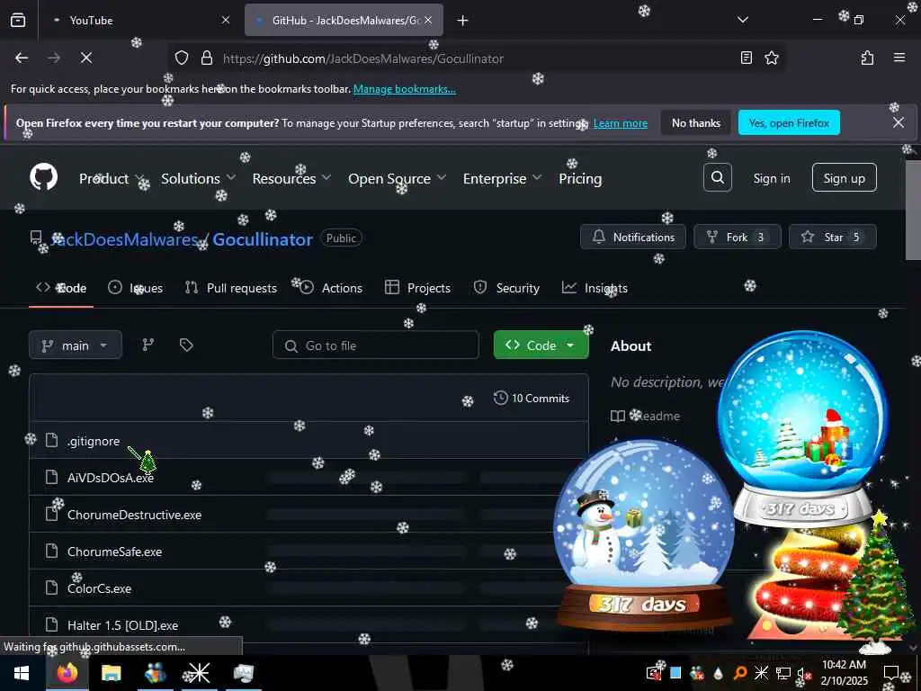
Task: Click the GitHub Octocat logo
Action: coord(43,177)
